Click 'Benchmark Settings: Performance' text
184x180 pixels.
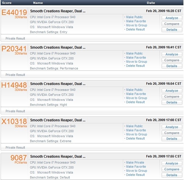tap(54, 68)
